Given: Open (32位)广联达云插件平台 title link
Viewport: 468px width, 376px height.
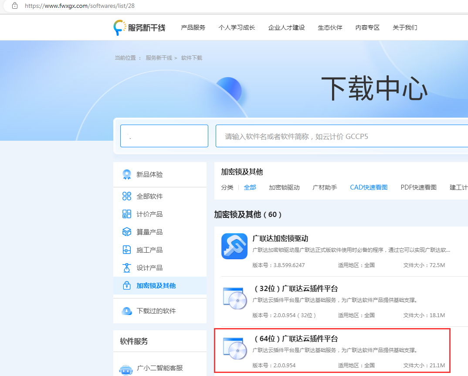Looking at the screenshot, I should (x=295, y=288).
